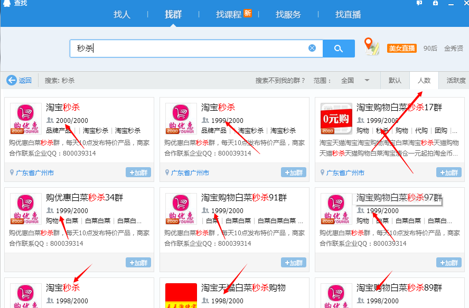469x308 pixels.
Task: Open the 淘宝购物白菜秒杀97群 group title
Action: tap(399, 197)
